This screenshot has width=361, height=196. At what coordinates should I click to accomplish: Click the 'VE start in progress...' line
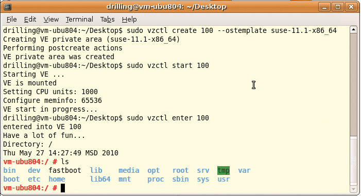coord(50,109)
